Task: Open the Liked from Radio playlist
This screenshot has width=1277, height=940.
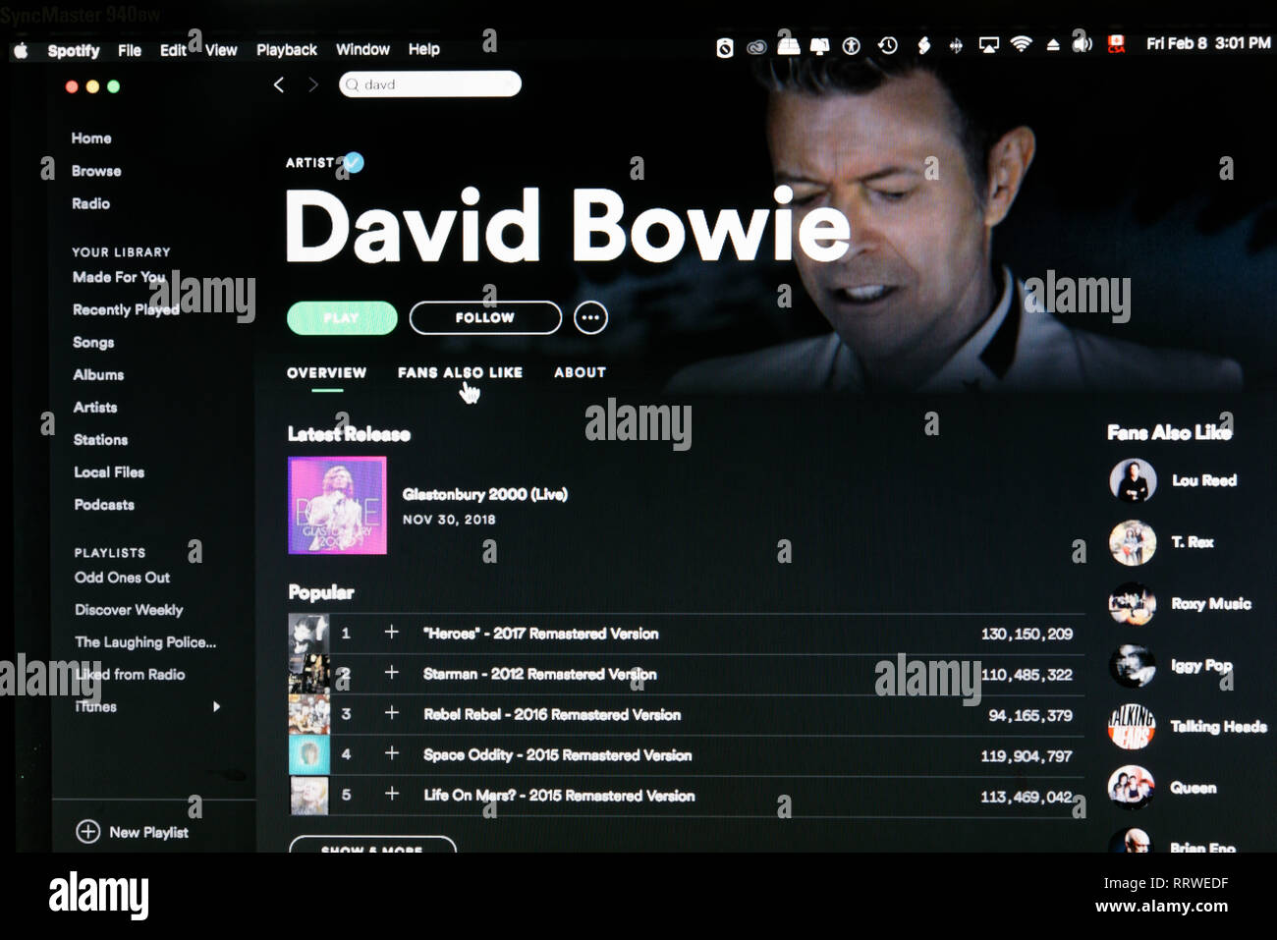Action: click(x=130, y=675)
